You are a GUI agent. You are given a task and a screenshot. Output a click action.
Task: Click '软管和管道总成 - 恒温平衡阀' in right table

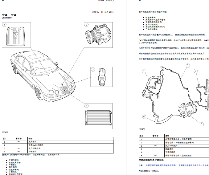[178, 139]
